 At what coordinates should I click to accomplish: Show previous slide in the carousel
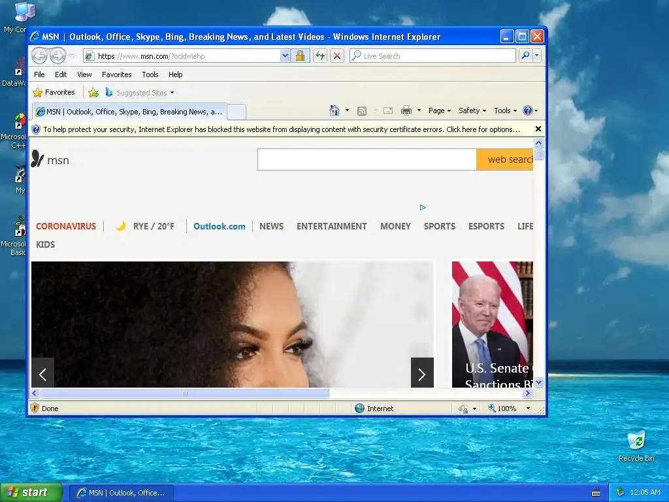[42, 373]
